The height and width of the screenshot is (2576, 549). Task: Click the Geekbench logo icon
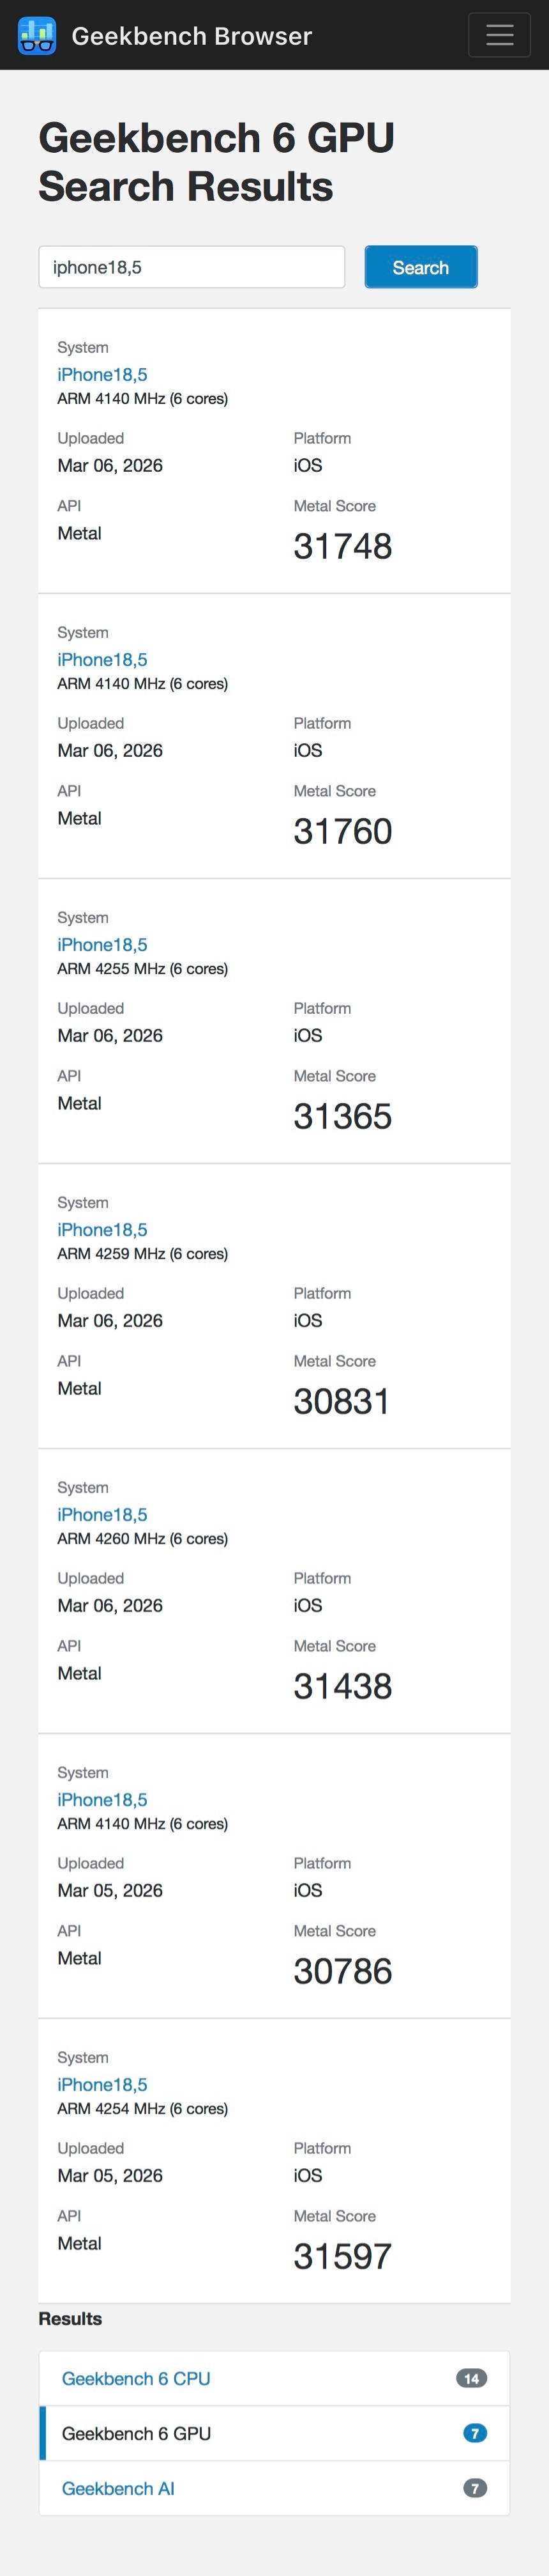[37, 36]
